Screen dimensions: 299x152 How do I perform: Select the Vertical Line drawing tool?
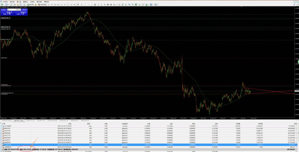tap(86, 5)
